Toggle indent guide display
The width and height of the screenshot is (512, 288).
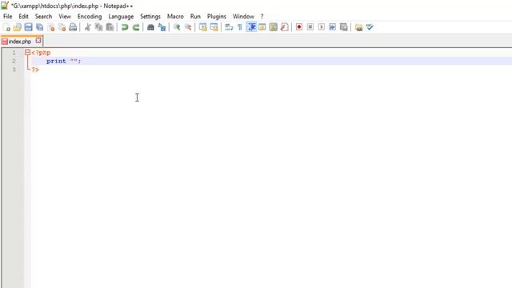251,27
